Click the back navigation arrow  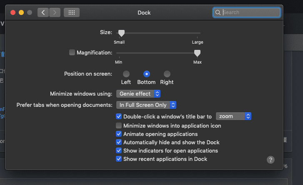[x=43, y=12]
